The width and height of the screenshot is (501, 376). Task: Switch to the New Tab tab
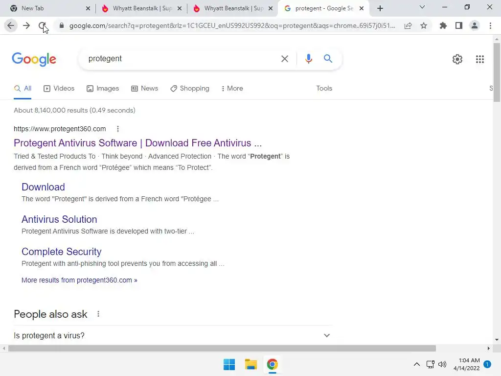47,8
